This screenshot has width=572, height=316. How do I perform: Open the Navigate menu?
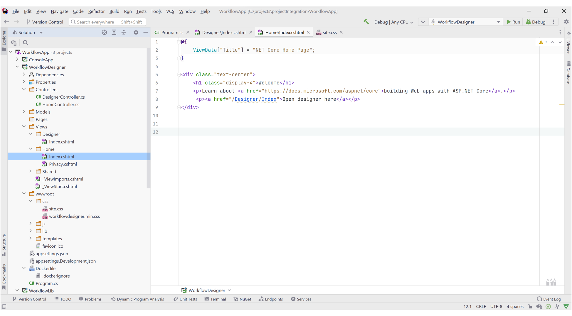(x=60, y=11)
